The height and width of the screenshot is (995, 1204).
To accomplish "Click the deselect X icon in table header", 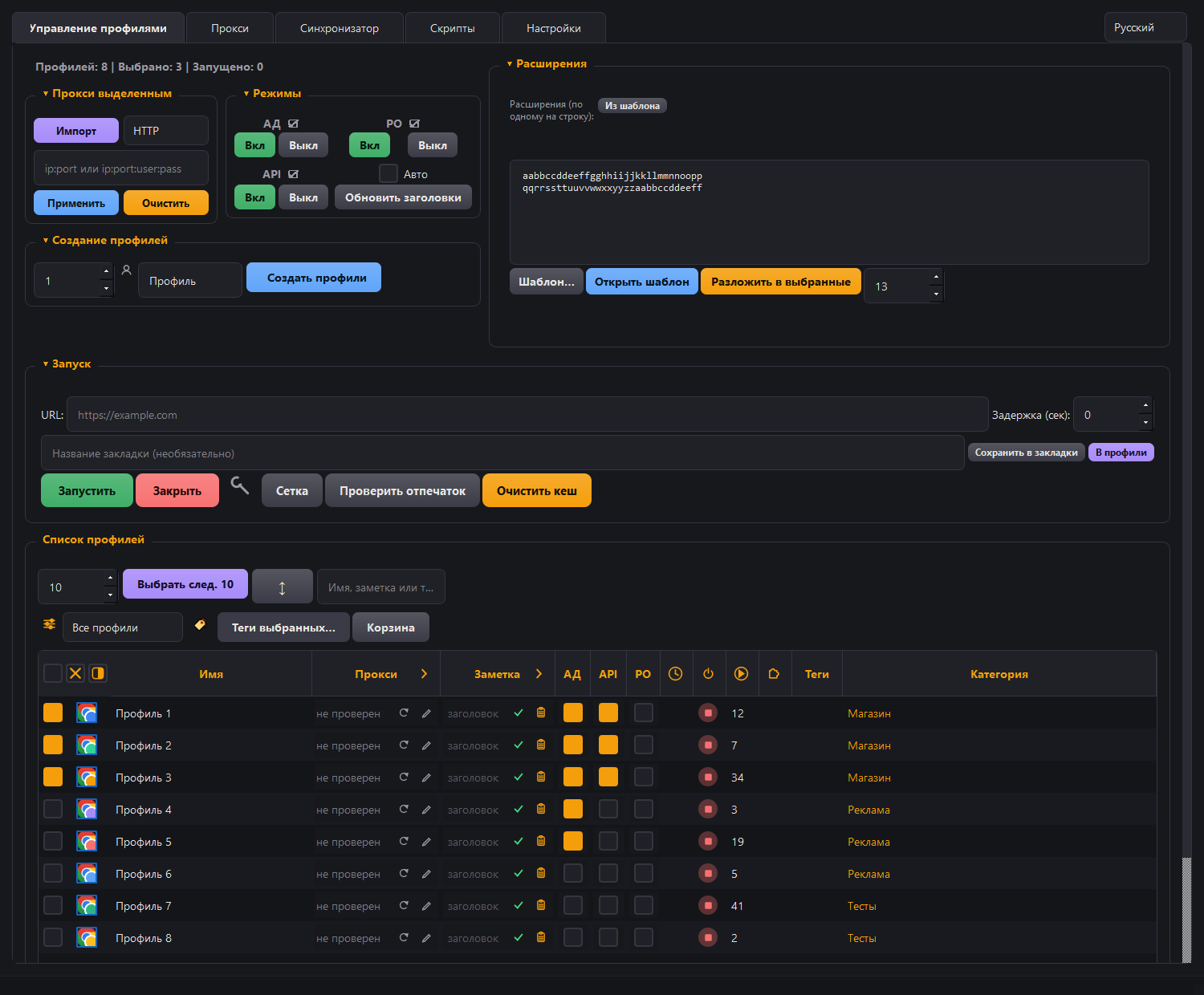I will click(x=75, y=673).
